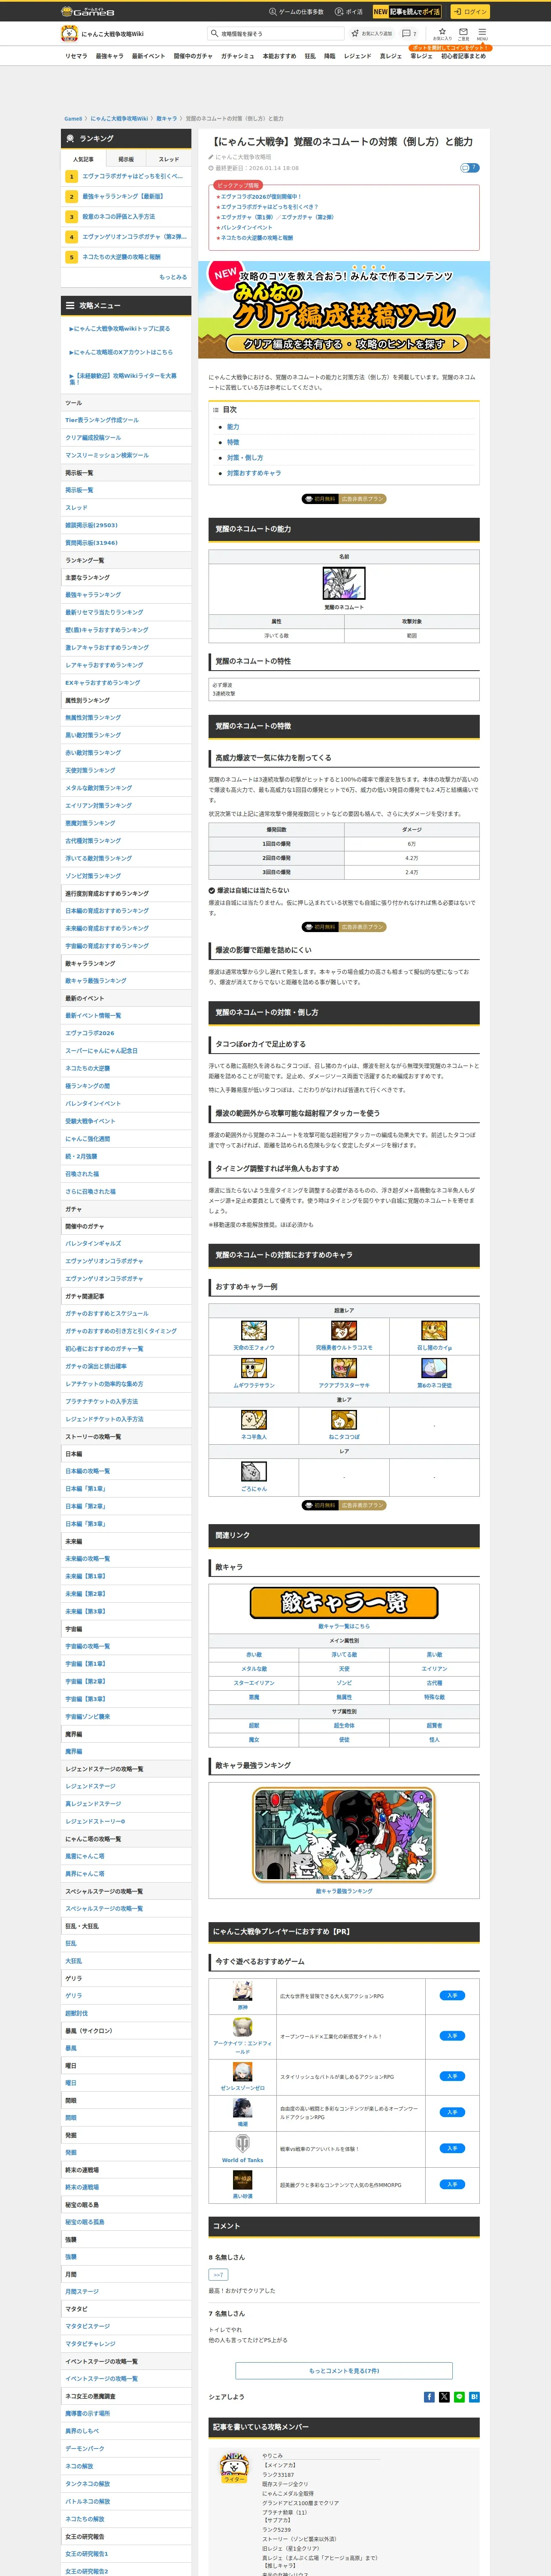Click the 原神 game icon
The width and height of the screenshot is (551, 2576).
[242, 1991]
